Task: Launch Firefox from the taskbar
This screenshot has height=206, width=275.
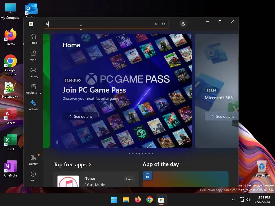Action: point(138,200)
